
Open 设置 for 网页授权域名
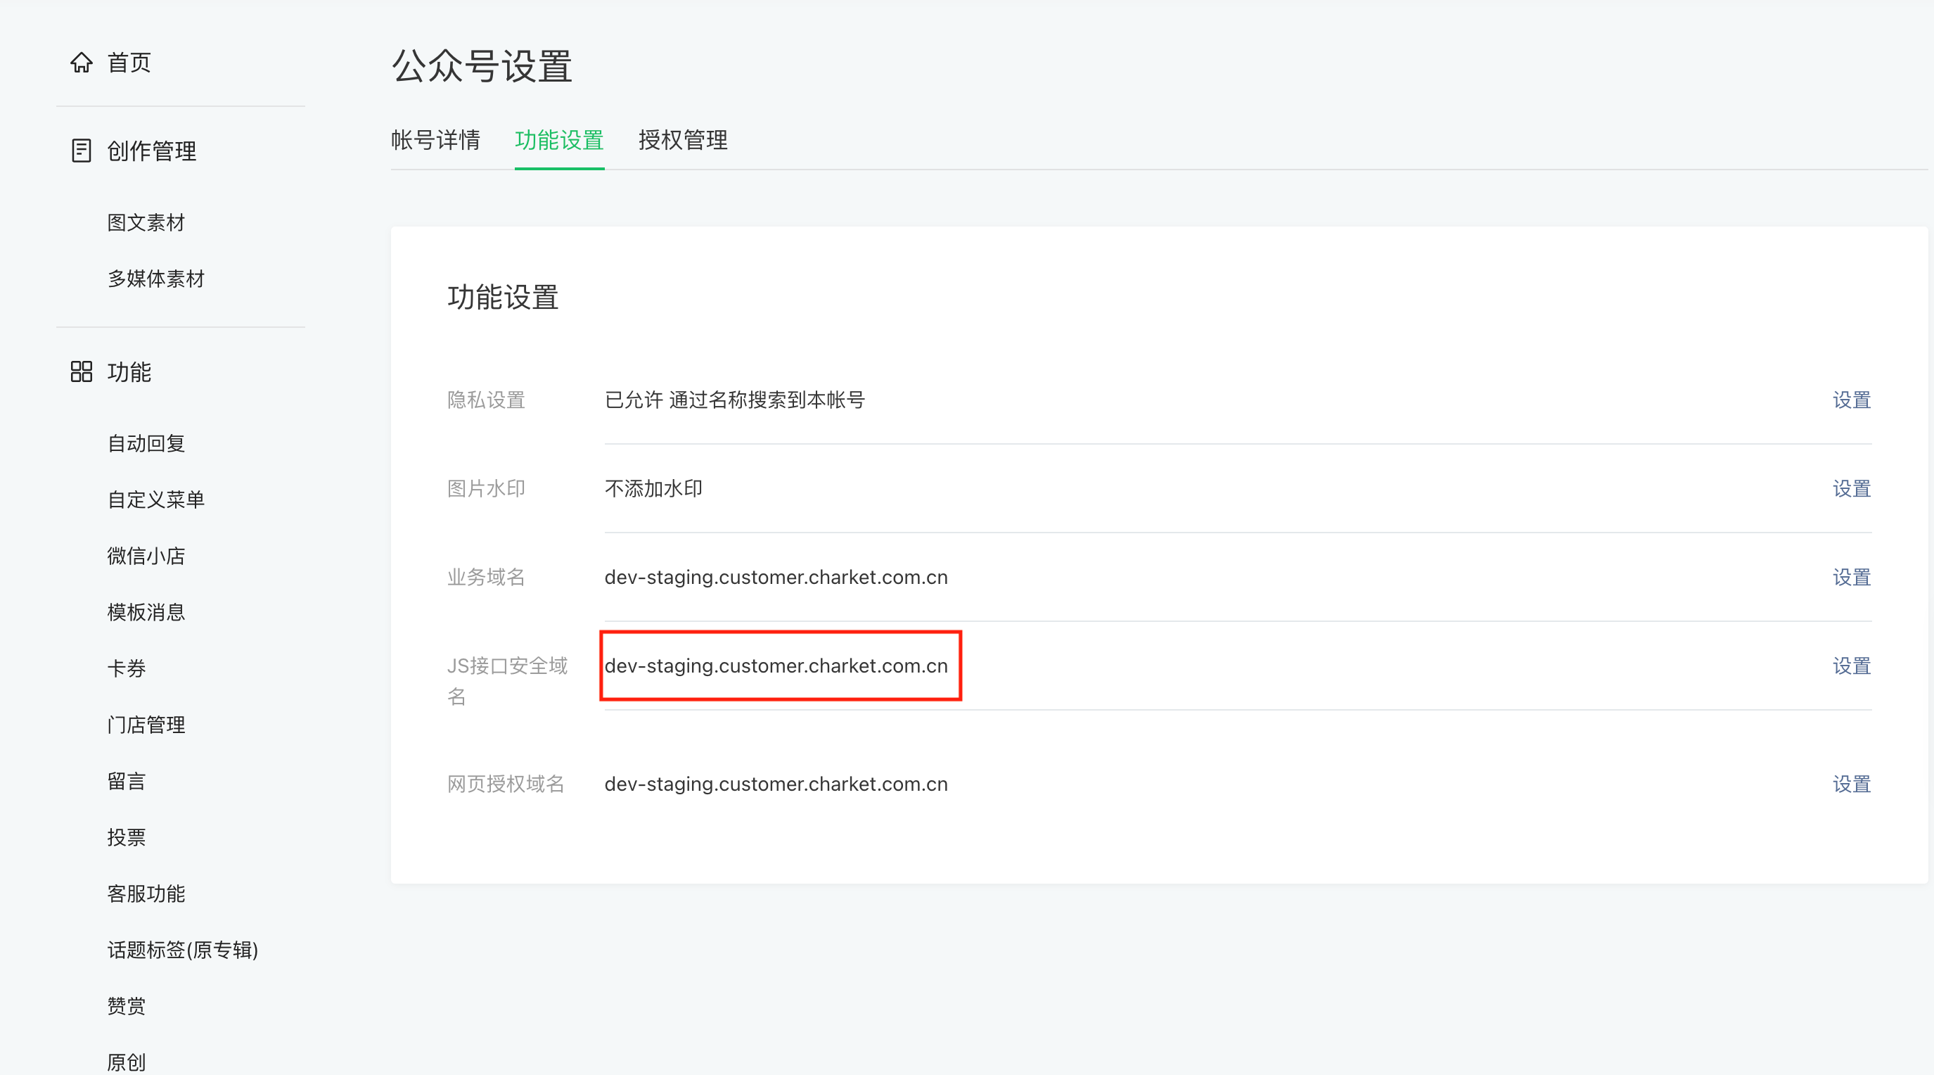pyautogui.click(x=1851, y=784)
